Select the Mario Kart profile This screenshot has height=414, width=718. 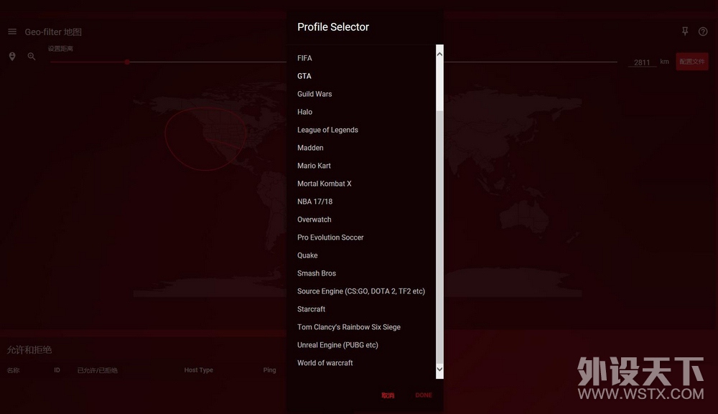click(x=314, y=166)
